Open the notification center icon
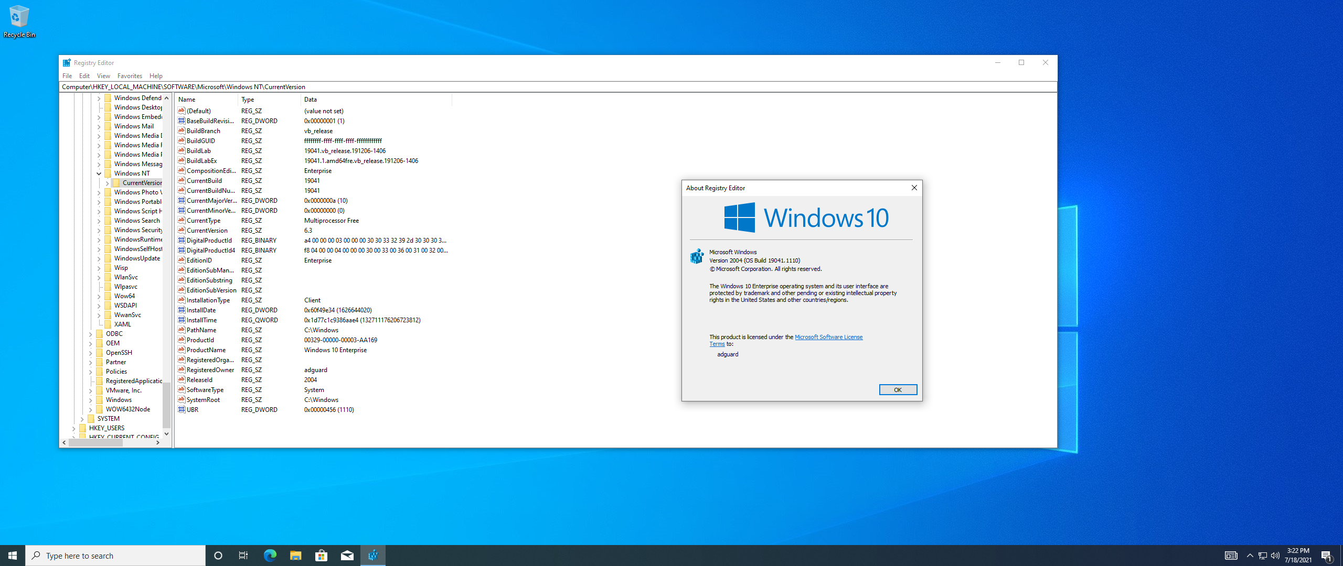Screen dimensions: 1343x566 pos(1327,556)
